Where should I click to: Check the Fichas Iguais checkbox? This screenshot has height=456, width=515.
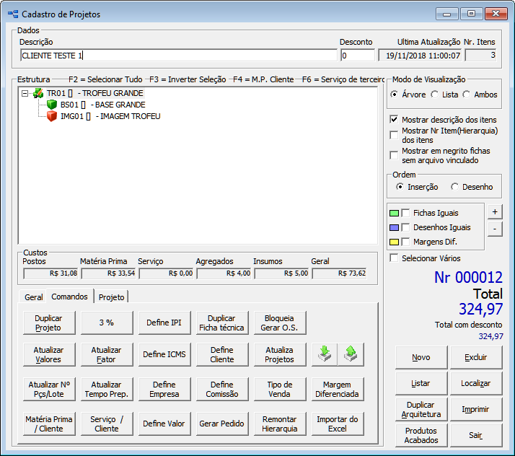[x=406, y=213]
